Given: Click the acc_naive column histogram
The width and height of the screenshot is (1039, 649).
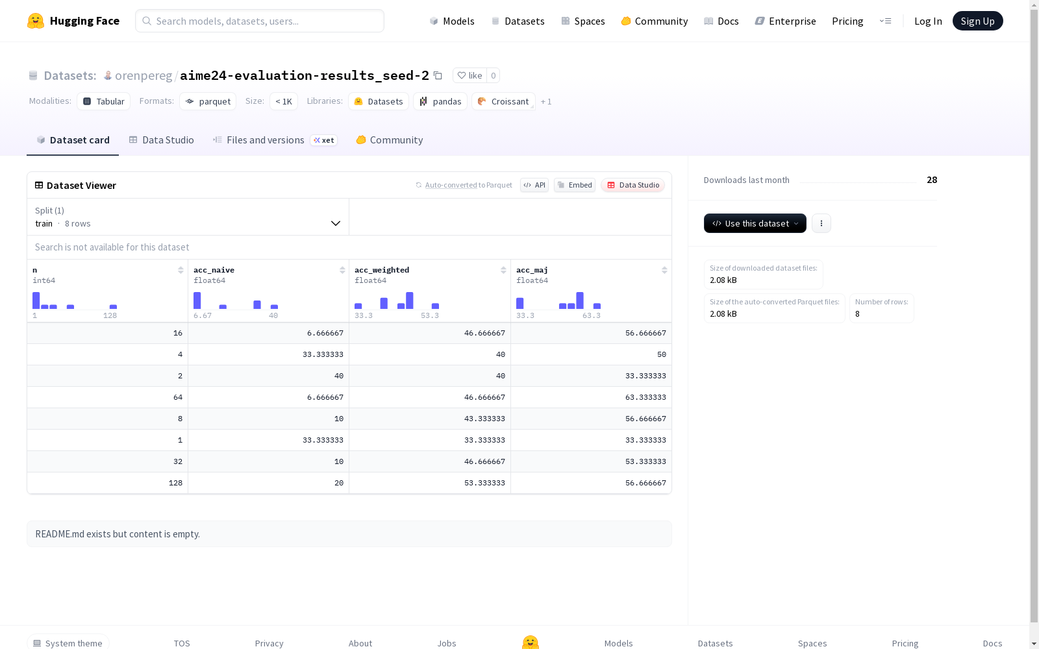Looking at the screenshot, I should (x=236, y=300).
